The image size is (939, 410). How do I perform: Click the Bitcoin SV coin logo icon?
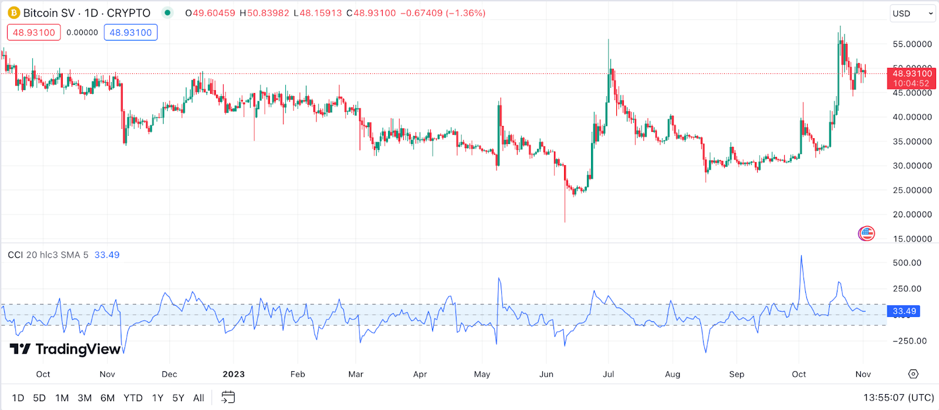coord(13,13)
